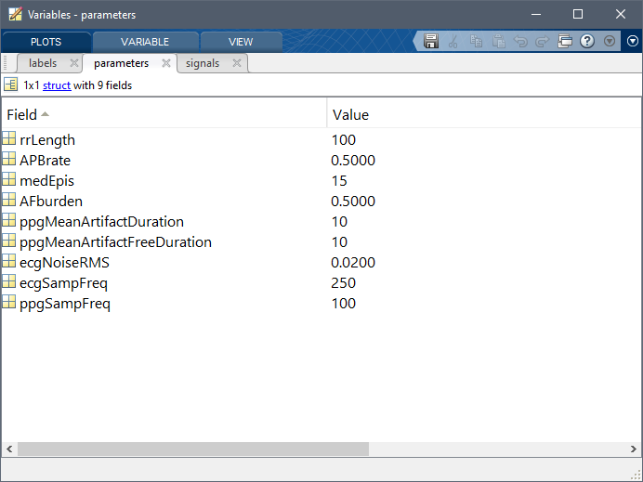
Task: Click the Switch Windows icon
Action: 564,41
